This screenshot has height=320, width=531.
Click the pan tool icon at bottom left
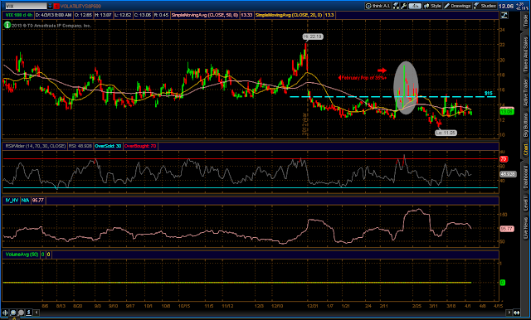click(x=13, y=313)
